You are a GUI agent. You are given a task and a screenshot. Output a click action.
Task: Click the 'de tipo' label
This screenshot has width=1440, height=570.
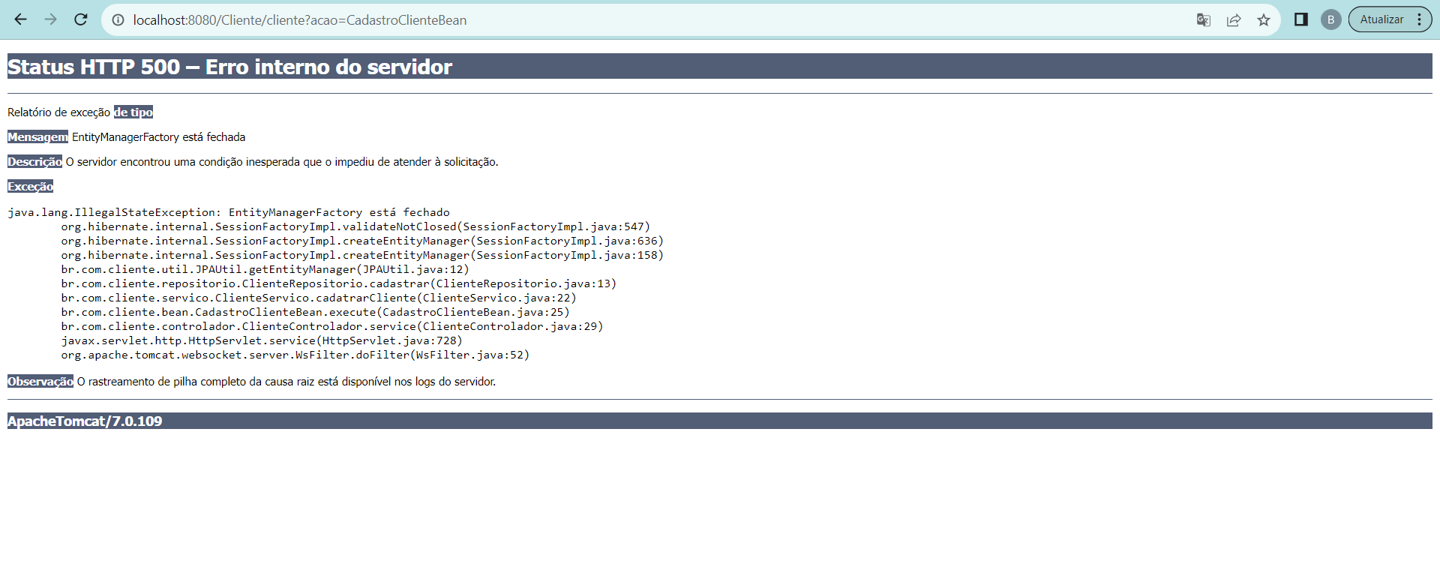click(x=133, y=112)
